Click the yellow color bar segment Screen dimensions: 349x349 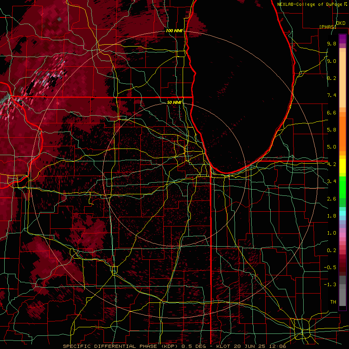342,166
